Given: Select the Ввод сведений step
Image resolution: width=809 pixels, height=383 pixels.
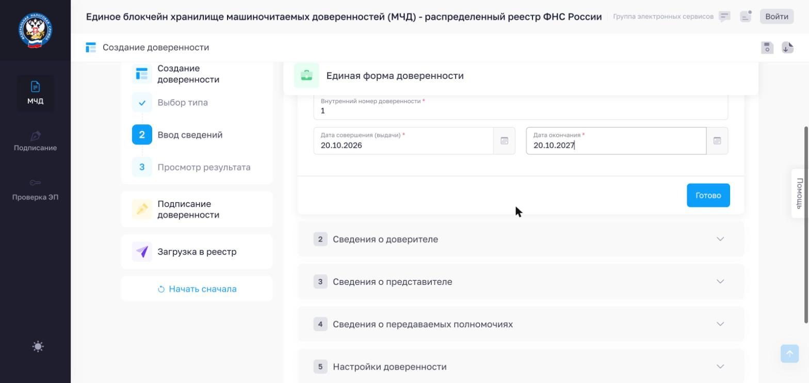Looking at the screenshot, I should (190, 135).
